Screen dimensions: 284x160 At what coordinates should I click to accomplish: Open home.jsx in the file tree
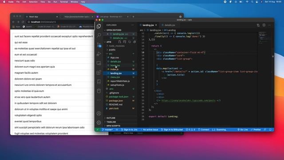click(115, 65)
